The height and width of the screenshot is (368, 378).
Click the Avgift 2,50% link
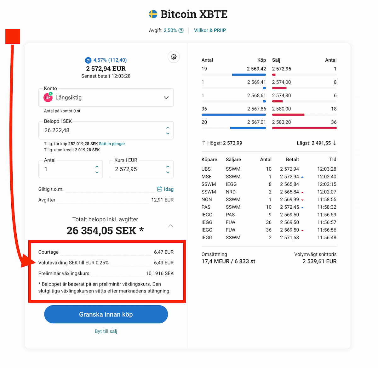pos(170,30)
